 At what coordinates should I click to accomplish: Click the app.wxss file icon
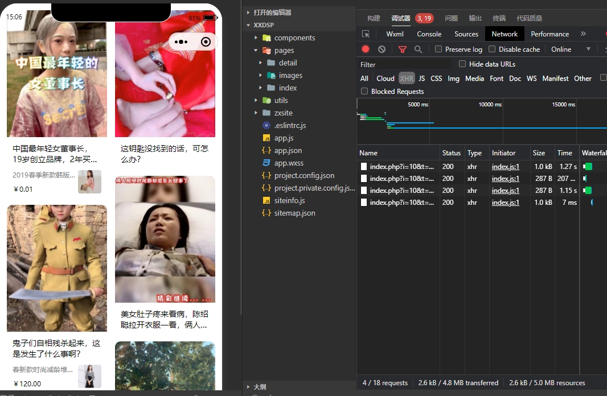(266, 163)
